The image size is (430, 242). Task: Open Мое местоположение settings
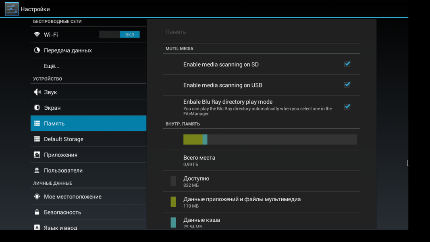coord(73,197)
